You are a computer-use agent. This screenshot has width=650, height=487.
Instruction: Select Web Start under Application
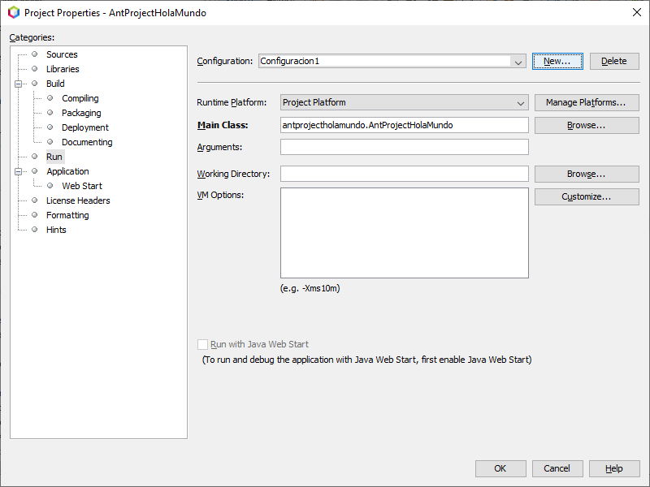[x=81, y=186]
